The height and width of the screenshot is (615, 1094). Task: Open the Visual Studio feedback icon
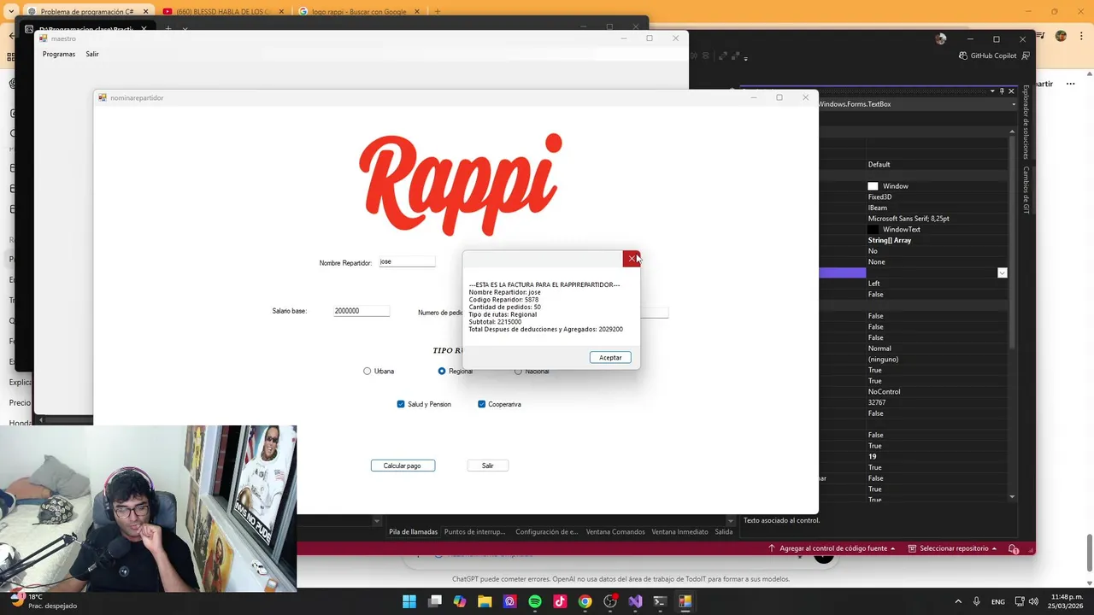coord(1027,56)
